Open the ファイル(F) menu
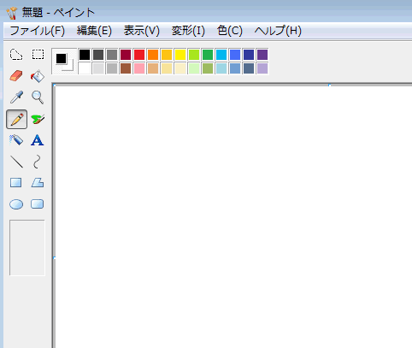Viewport: 412px width, 348px height. [x=38, y=31]
